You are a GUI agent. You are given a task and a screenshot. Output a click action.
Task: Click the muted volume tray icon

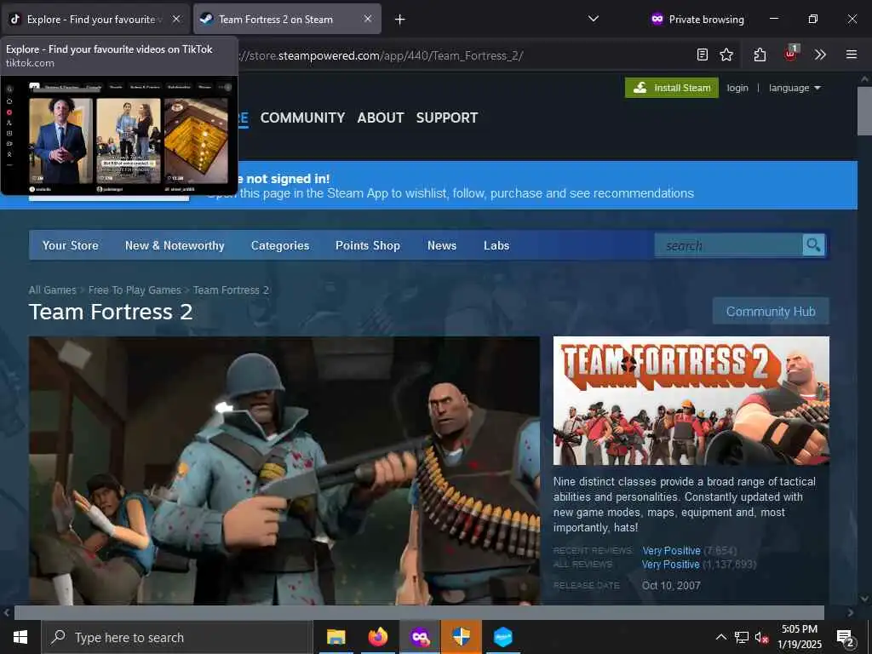click(x=761, y=637)
